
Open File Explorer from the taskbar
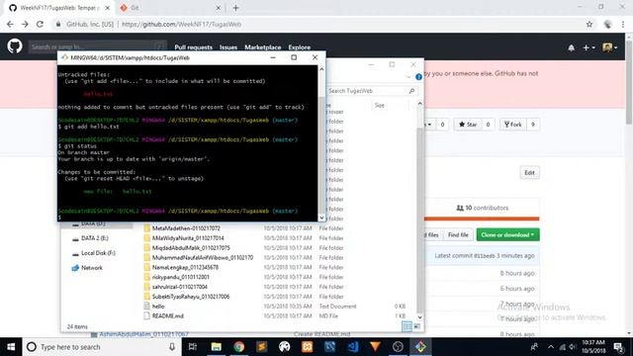point(217,347)
